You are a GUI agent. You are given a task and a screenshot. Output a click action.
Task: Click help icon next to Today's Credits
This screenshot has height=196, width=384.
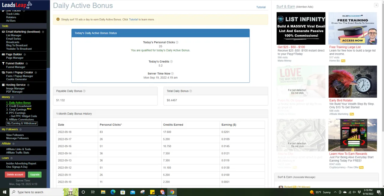point(171,62)
